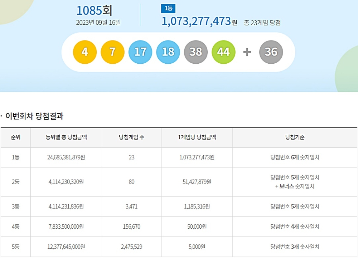The image size is (358, 258).
Task: Click the 3등 criteria 당첨번호 5개 숫자일치
Action: [295, 206]
